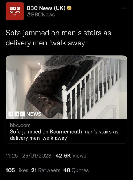This screenshot has height=180, width=133.
Task: Click the 11:25 timestamp
Action: point(12,156)
